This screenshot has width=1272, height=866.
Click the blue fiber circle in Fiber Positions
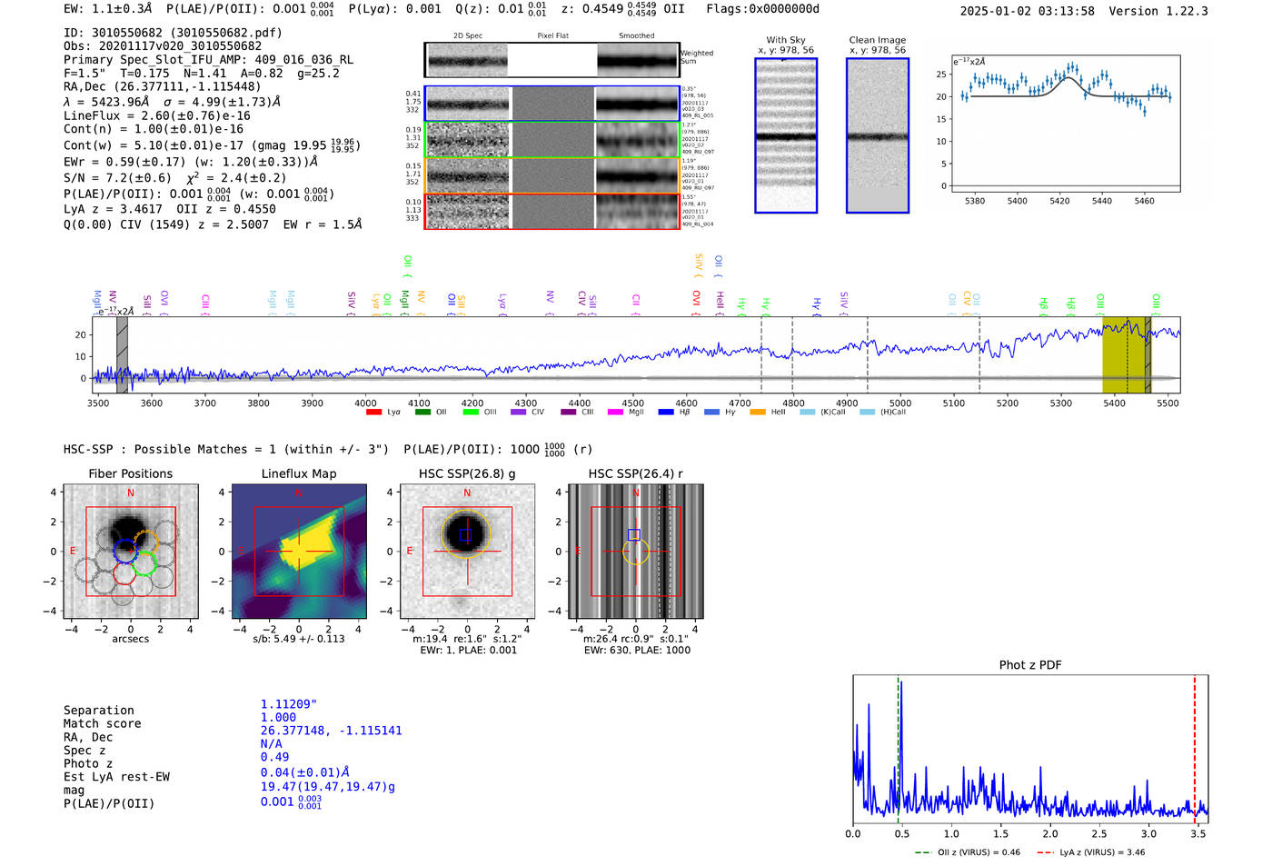click(124, 550)
